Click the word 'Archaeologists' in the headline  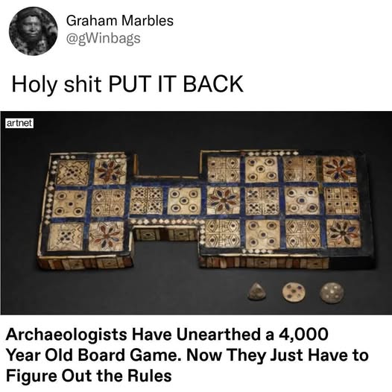click(66, 335)
